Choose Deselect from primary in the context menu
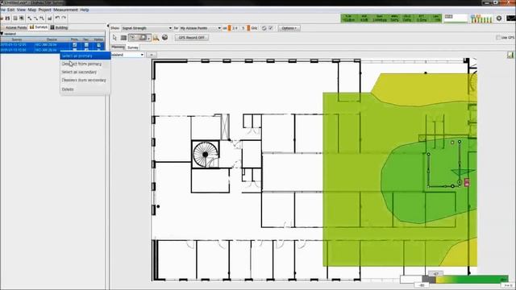516x290 pixels. (85, 64)
